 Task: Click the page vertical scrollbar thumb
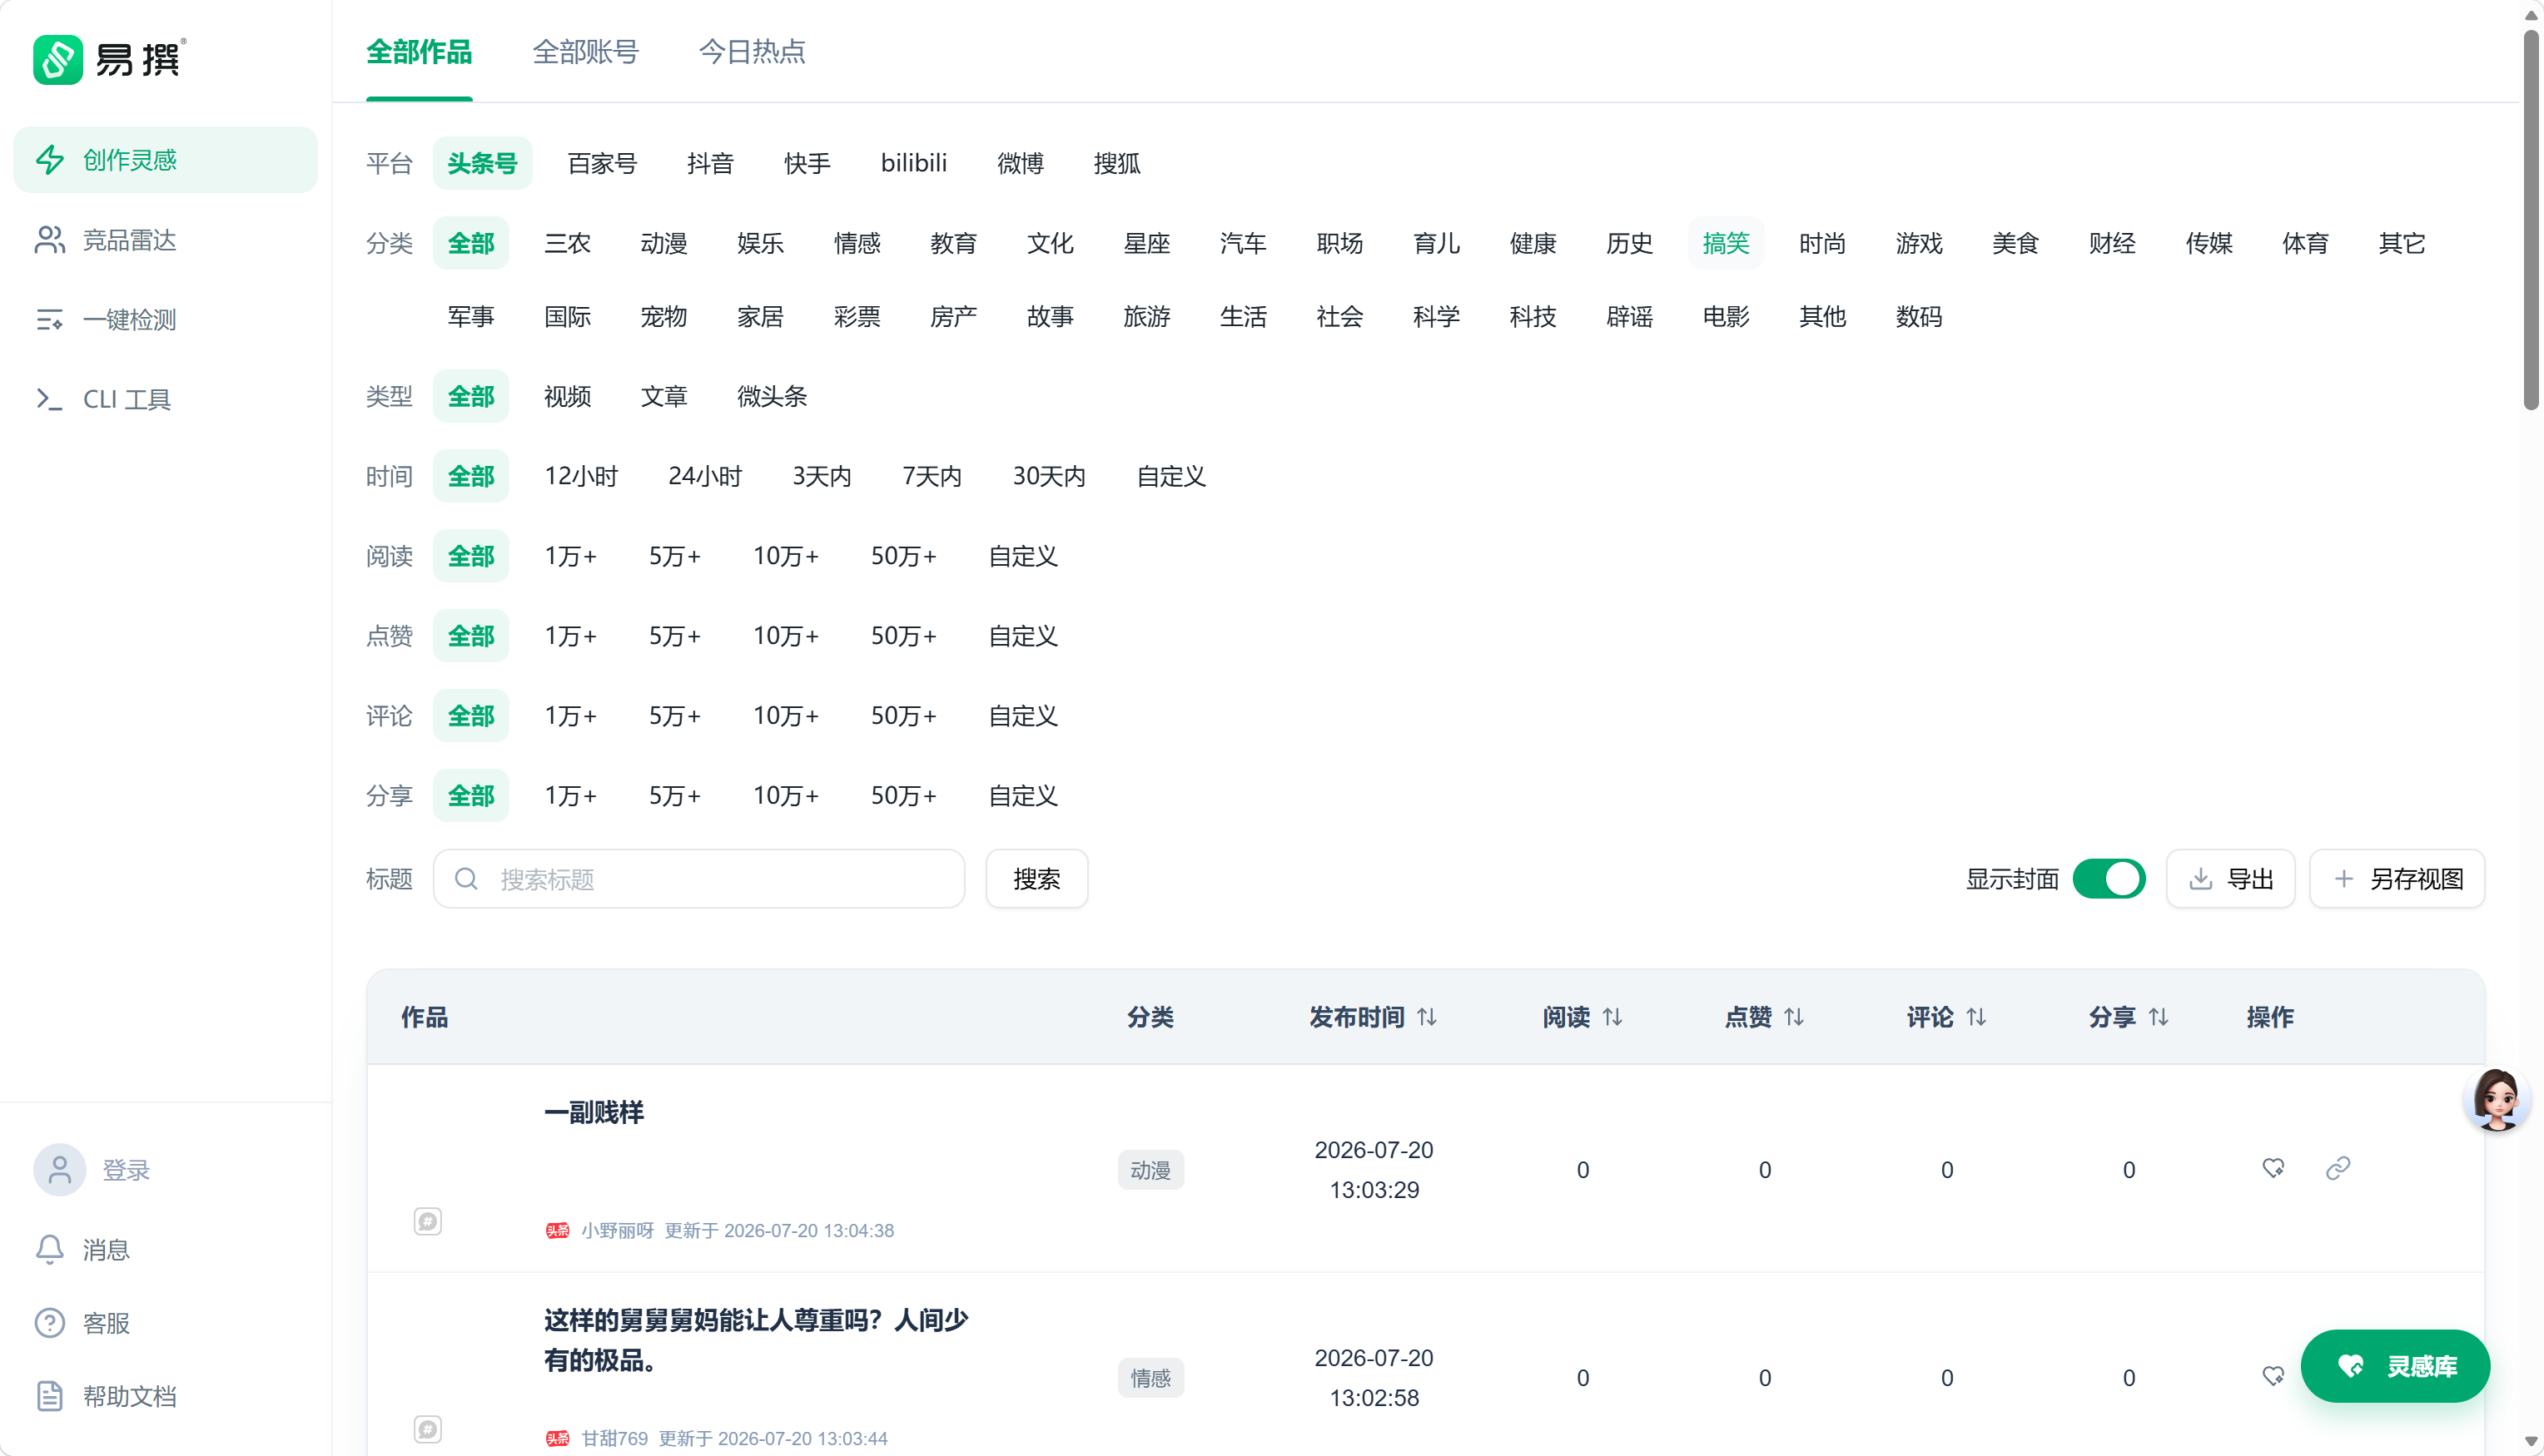2531,220
